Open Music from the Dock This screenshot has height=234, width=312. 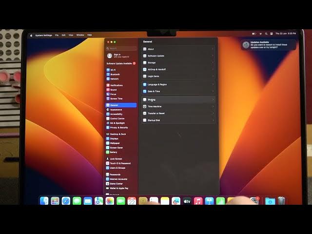click(198, 201)
